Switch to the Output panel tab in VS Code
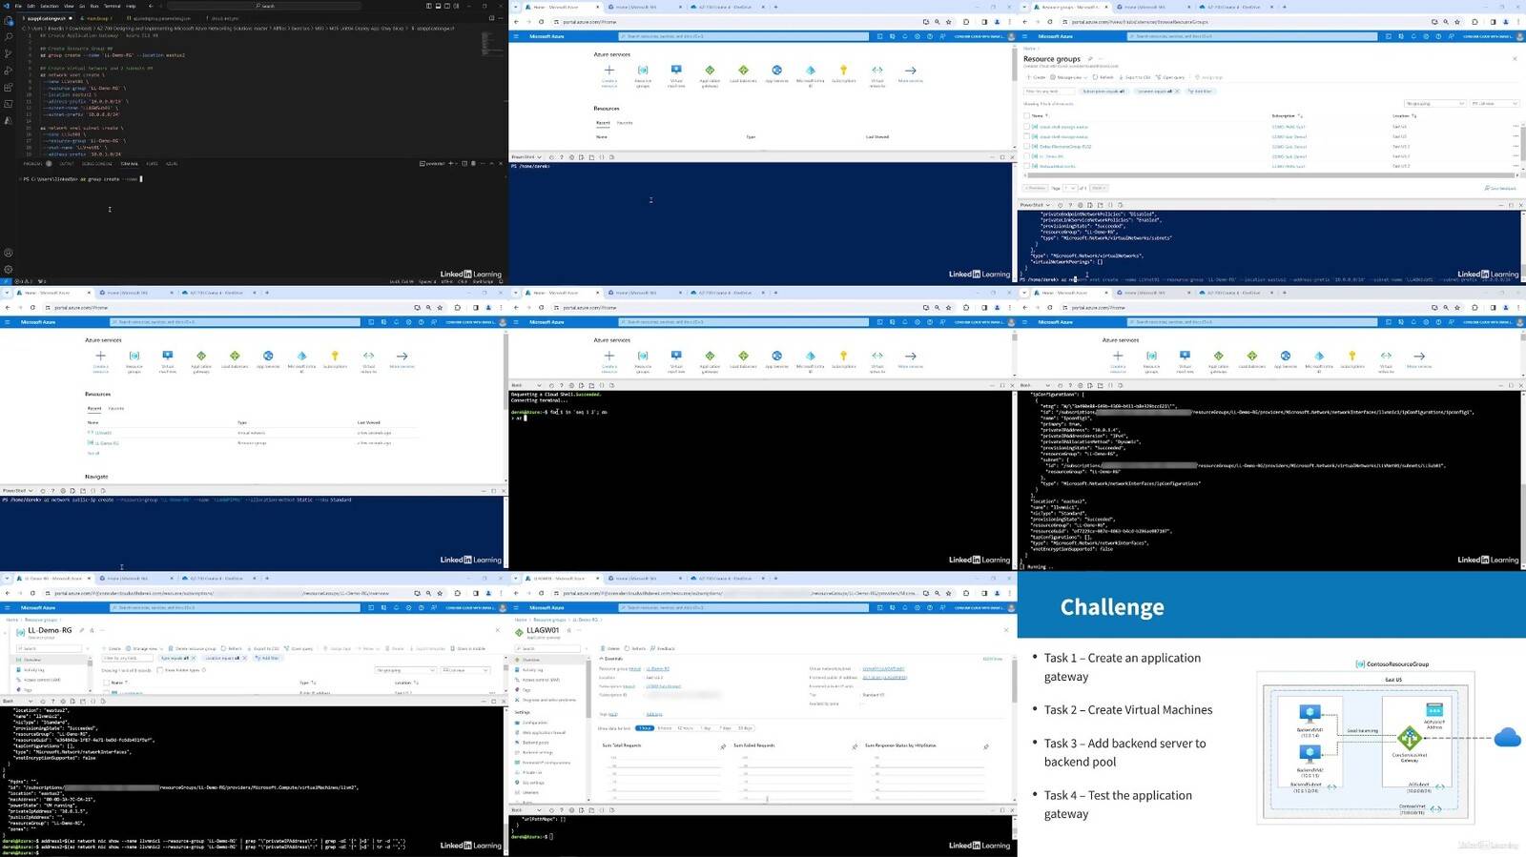 click(x=67, y=164)
